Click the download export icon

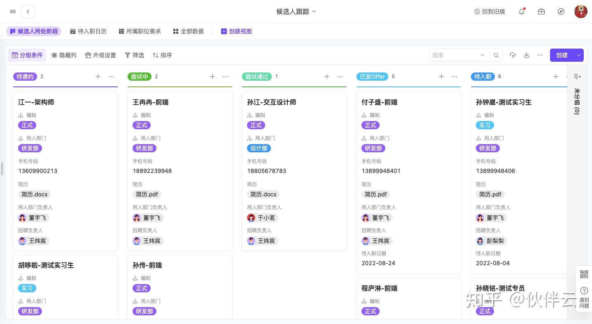pos(527,55)
